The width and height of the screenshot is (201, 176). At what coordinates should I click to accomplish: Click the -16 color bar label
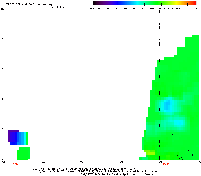(x=92, y=9)
